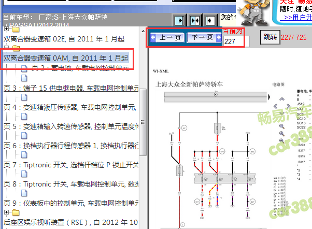Click the B273 legend entry
312x229 pixels.
(x=302, y=145)
